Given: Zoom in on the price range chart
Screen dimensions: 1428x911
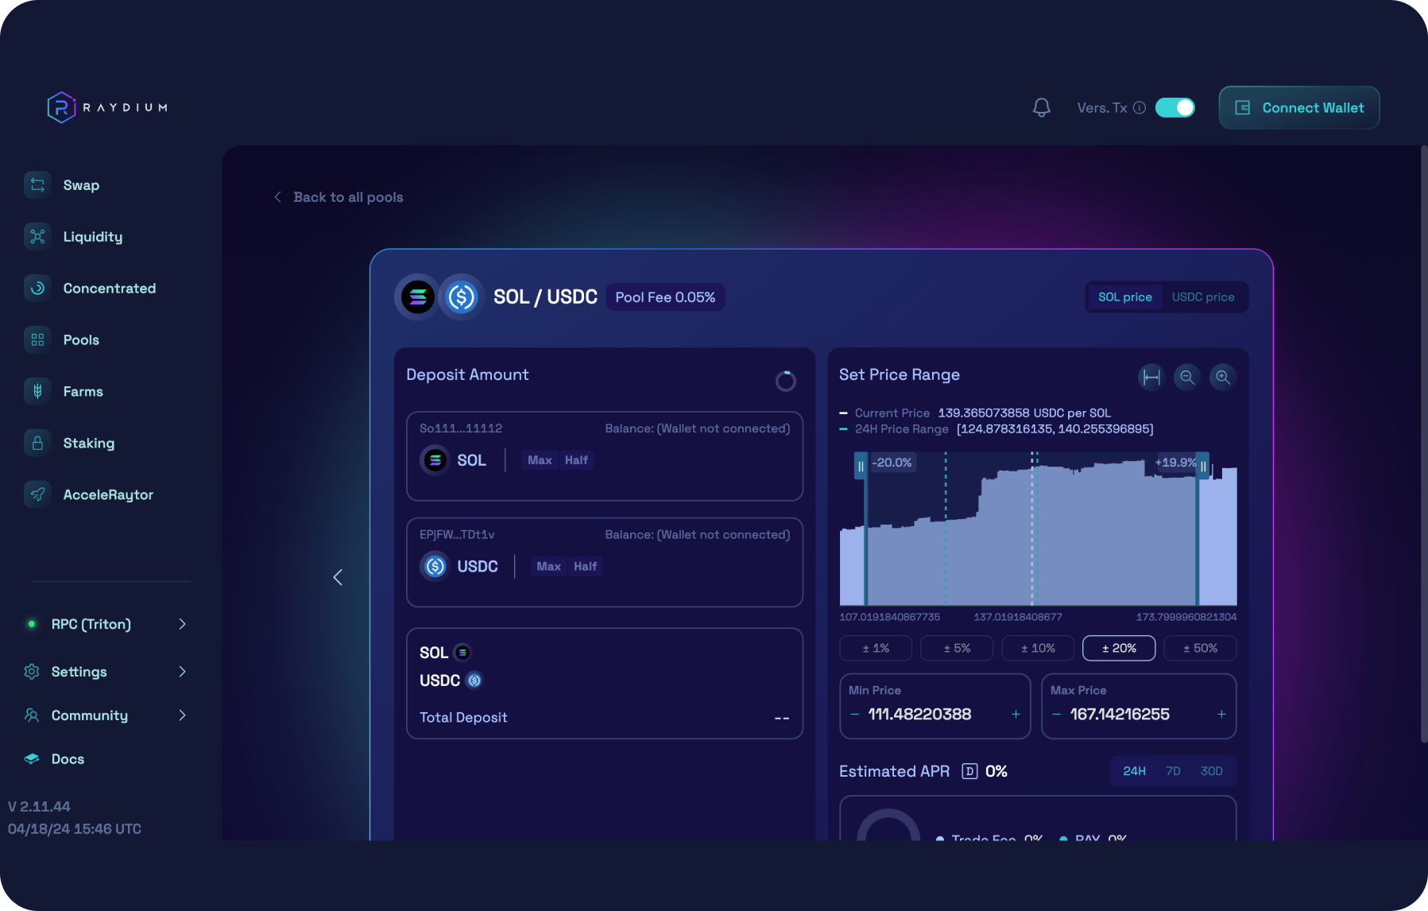Looking at the screenshot, I should point(1222,377).
